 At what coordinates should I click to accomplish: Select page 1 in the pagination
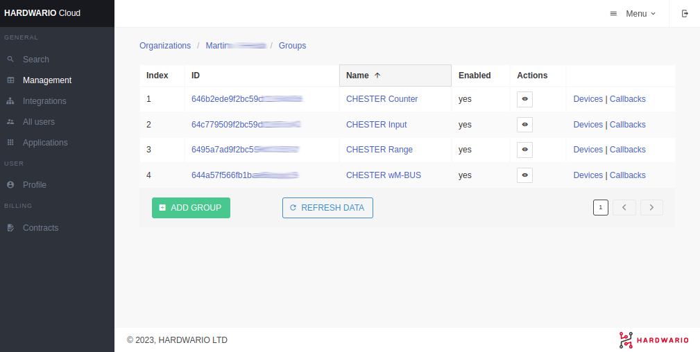601,207
